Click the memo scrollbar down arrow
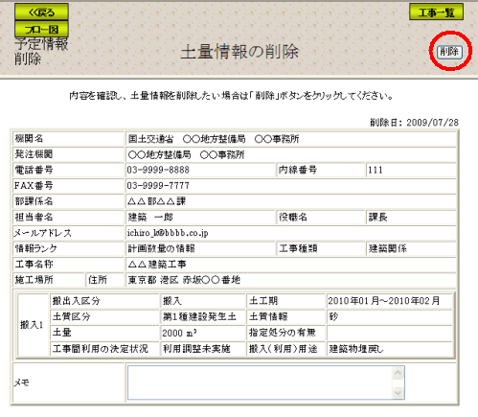478x417 pixels. (x=398, y=392)
